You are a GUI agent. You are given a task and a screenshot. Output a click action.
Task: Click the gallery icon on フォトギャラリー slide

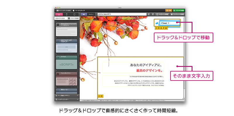pyautogui.click(x=58, y=74)
